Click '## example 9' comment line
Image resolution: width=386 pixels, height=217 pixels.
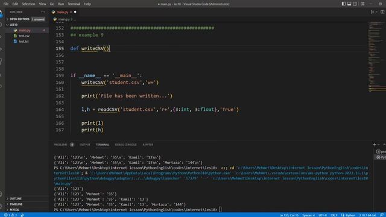click(x=87, y=35)
